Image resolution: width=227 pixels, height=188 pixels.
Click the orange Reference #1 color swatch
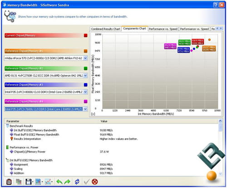pyautogui.click(x=86, y=51)
